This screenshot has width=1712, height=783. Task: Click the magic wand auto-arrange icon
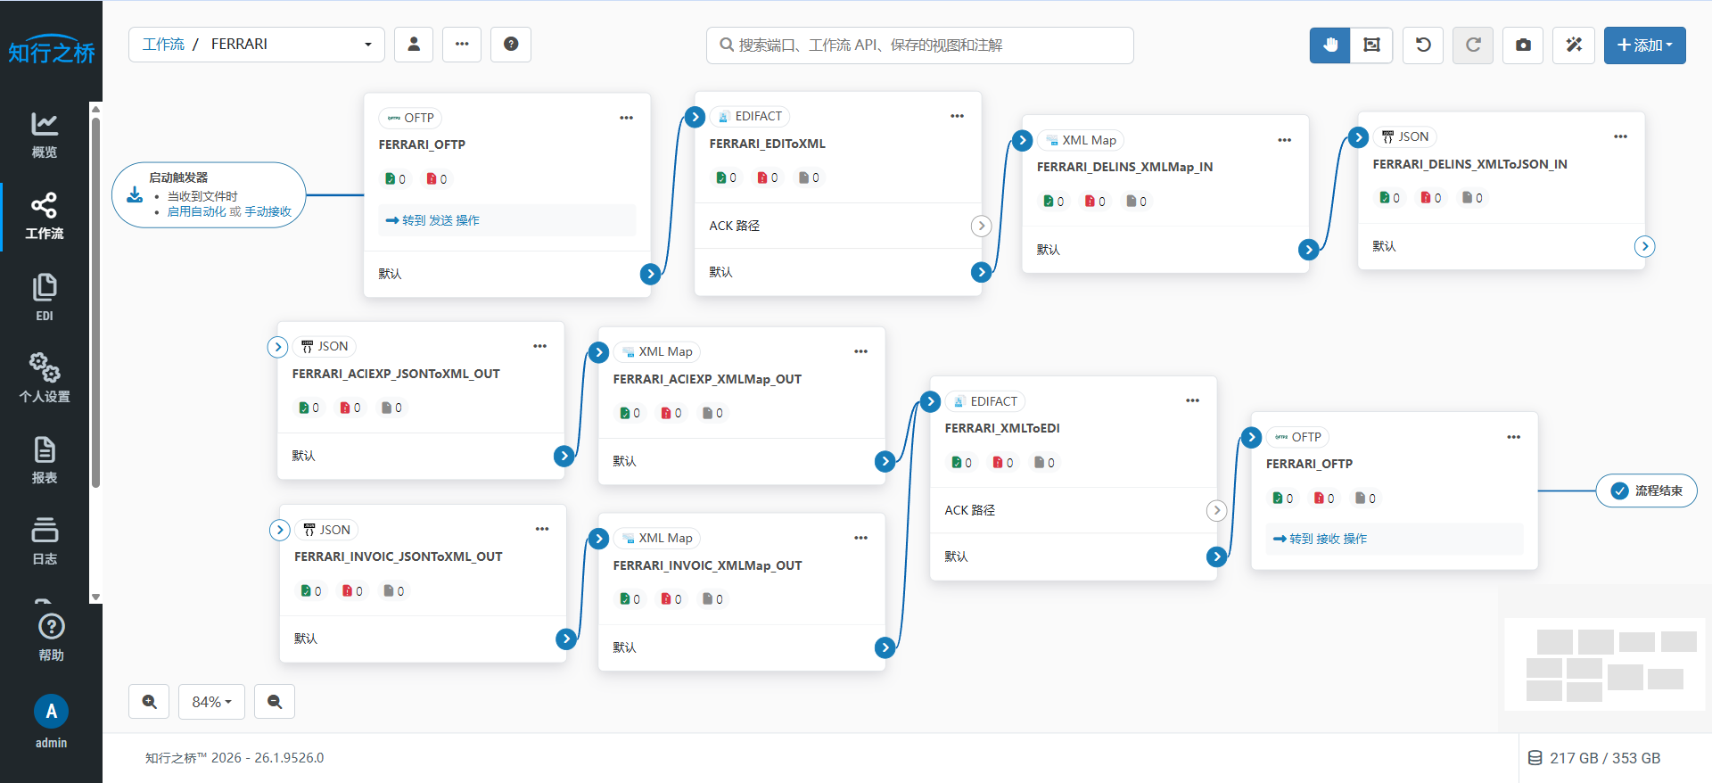point(1574,45)
